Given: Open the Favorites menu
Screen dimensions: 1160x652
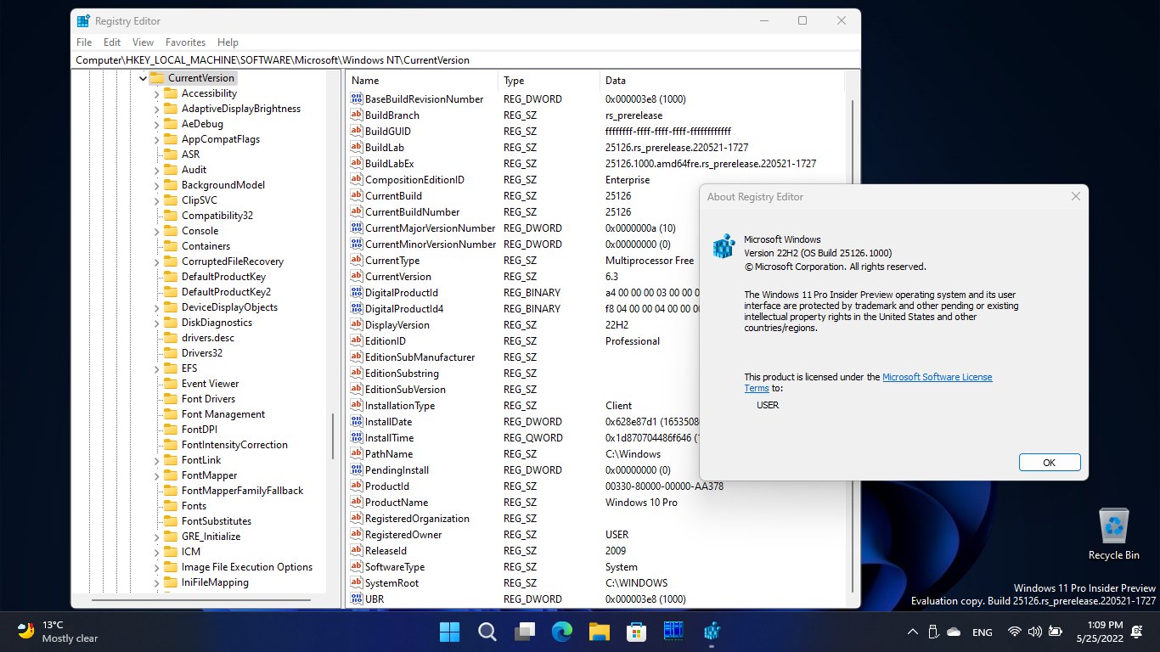Looking at the screenshot, I should click(185, 42).
